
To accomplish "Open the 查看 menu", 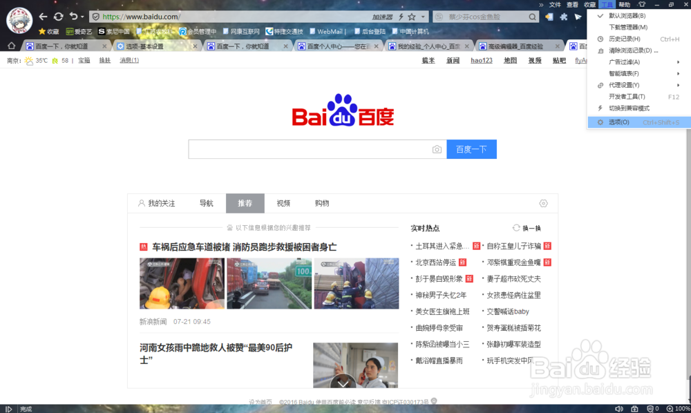I will click(x=572, y=4).
